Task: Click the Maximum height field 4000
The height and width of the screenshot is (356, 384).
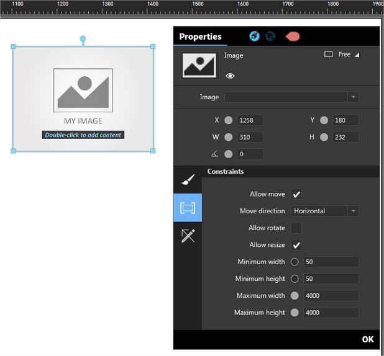Action: [331, 313]
